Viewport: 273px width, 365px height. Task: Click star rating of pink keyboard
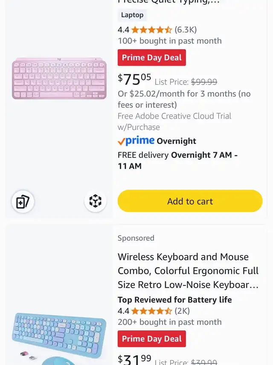click(151, 30)
